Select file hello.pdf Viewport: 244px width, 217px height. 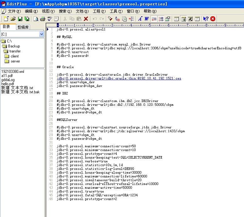[8, 84]
